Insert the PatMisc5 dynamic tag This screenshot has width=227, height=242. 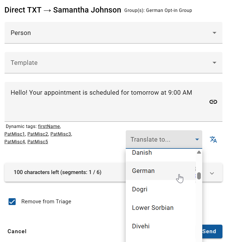(38, 142)
